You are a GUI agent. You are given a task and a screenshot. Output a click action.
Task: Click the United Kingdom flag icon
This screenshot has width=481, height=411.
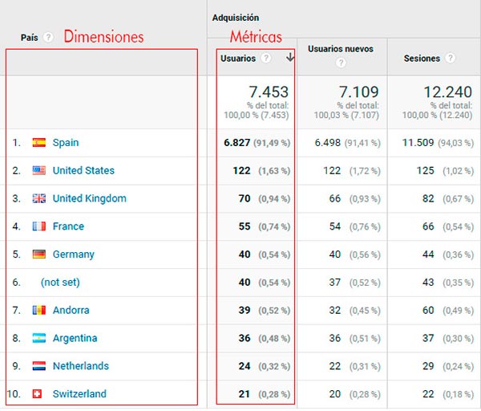[39, 198]
